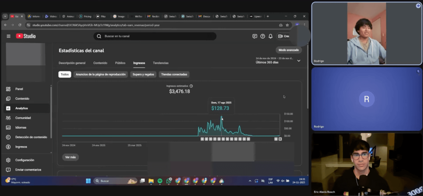The width and height of the screenshot is (423, 196).
Task: Show hidden icons in system tray
Action: [250, 181]
